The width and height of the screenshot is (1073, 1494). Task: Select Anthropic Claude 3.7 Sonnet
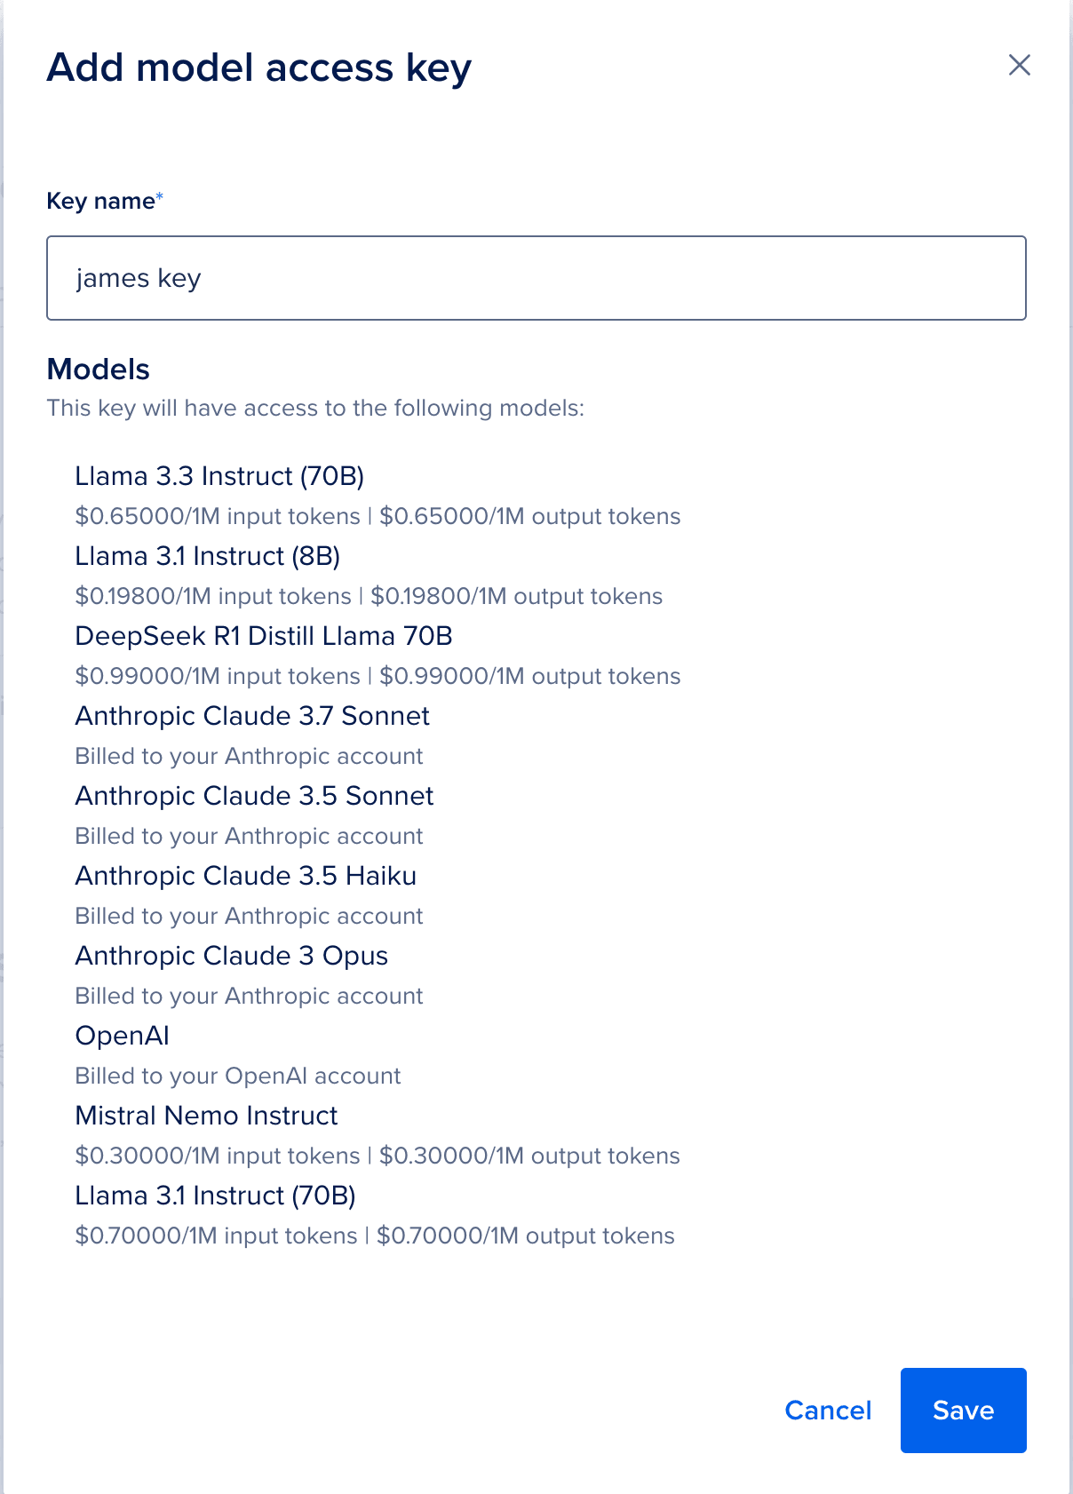point(253,716)
